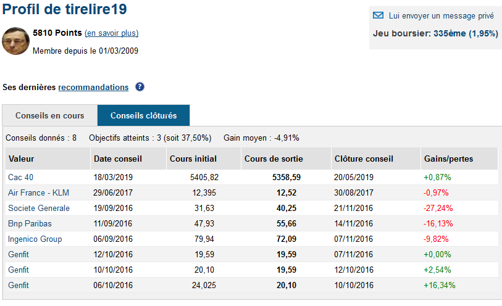Click the 24,025 initial price

(204, 285)
